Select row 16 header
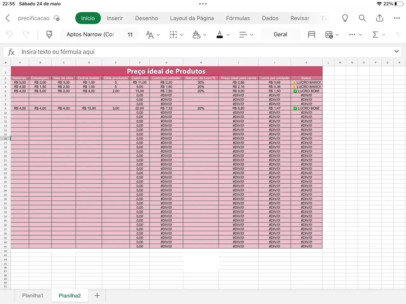Viewport: 406px width, 304px height. (x=5, y=138)
